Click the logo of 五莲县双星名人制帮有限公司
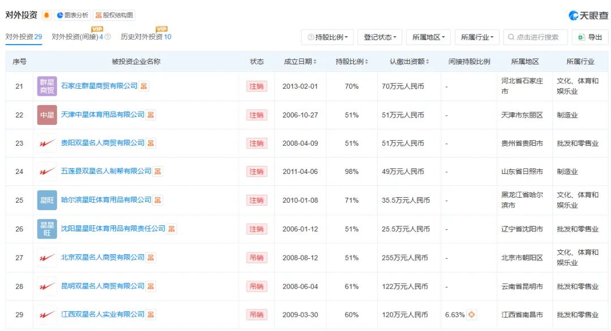This screenshot has width=611, height=331. (47, 171)
